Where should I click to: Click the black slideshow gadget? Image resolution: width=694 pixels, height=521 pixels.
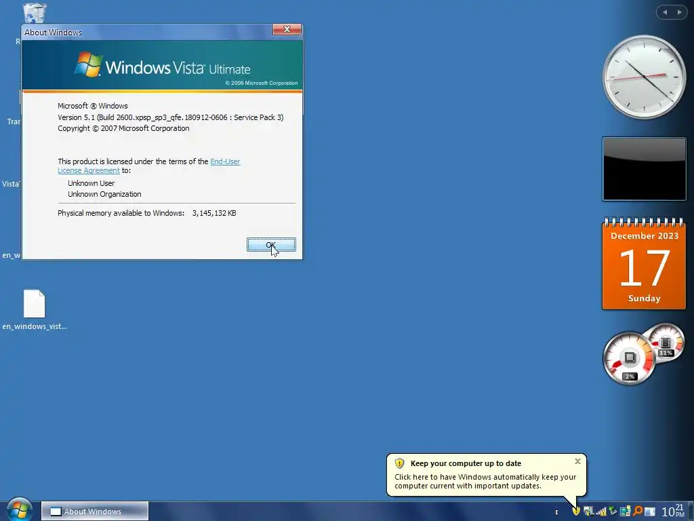tap(644, 169)
